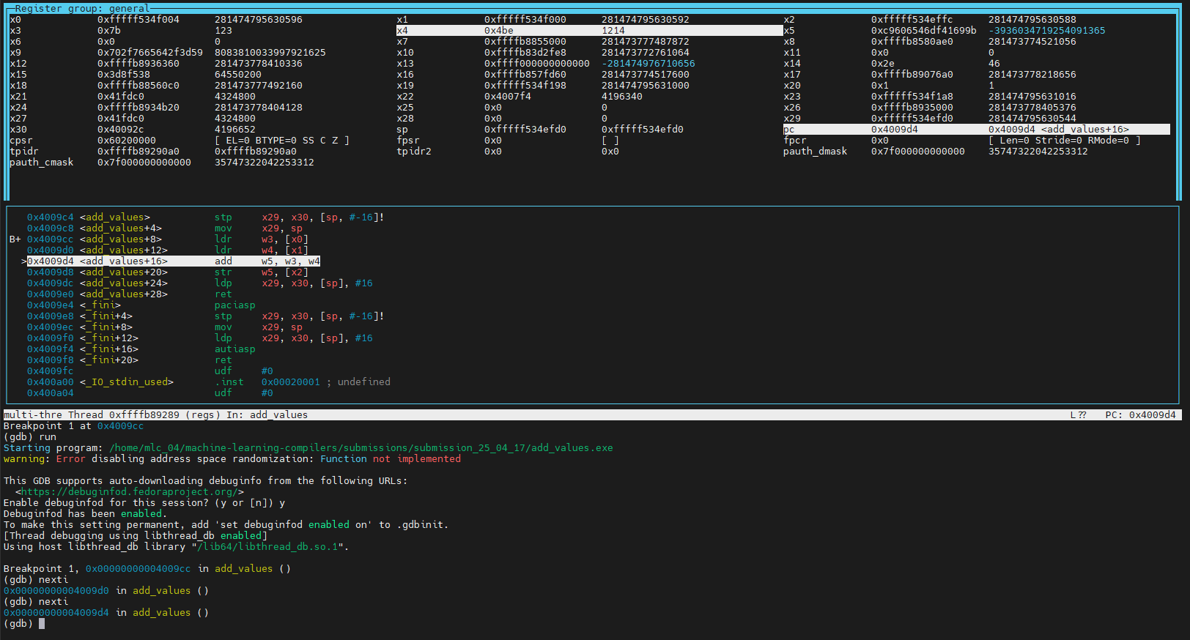Click the pauth_dmask register name
The image size is (1190, 640).
pyautogui.click(x=815, y=152)
